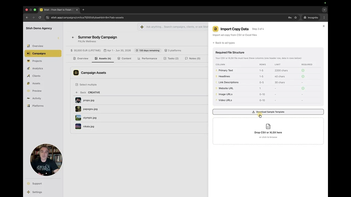
Task: Click the Drop CSV or XLSX upload area
Action: point(268,131)
